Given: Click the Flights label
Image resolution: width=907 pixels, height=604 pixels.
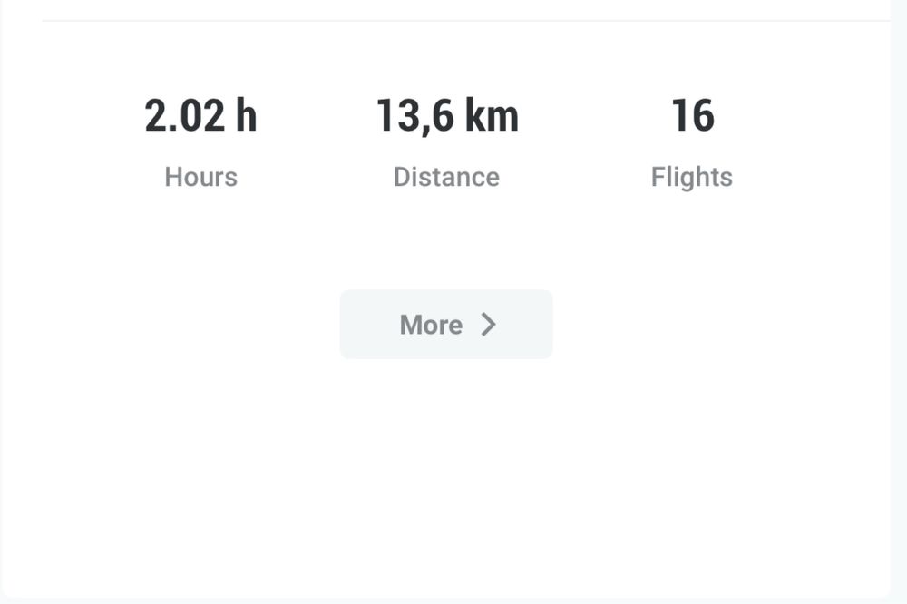Looking at the screenshot, I should pos(692,177).
